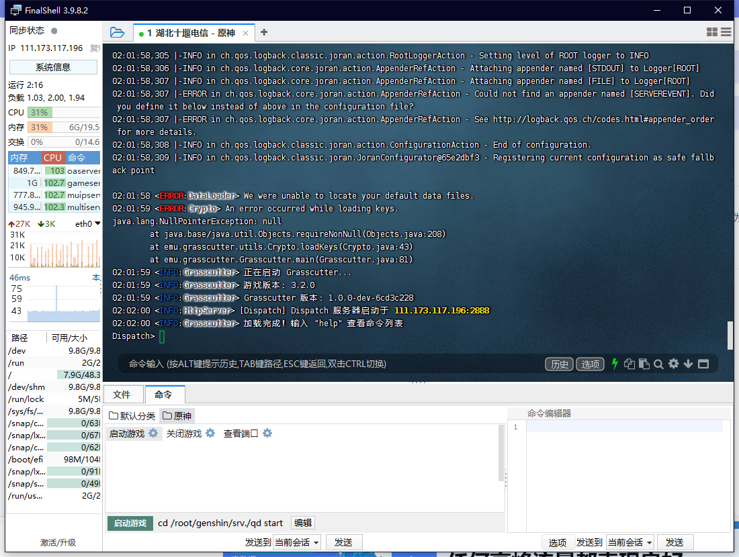Click the 可用/大小 column header
Screen dimensions: 739x557
[x=69, y=338]
